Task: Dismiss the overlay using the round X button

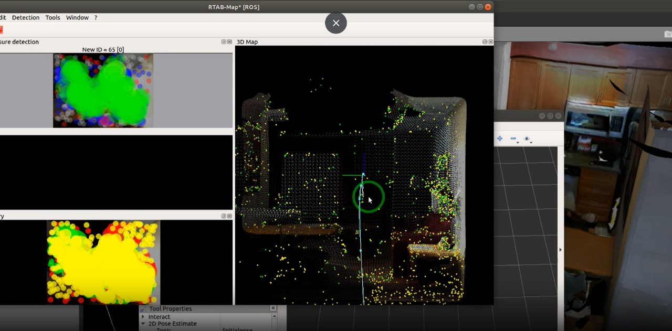Action: pyautogui.click(x=336, y=23)
